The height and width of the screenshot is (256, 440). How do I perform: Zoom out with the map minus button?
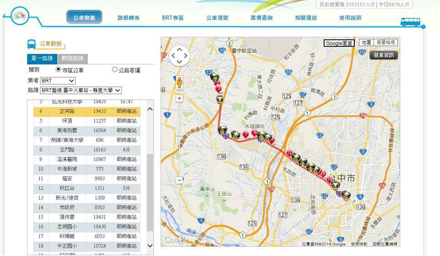pyautogui.click(x=179, y=180)
